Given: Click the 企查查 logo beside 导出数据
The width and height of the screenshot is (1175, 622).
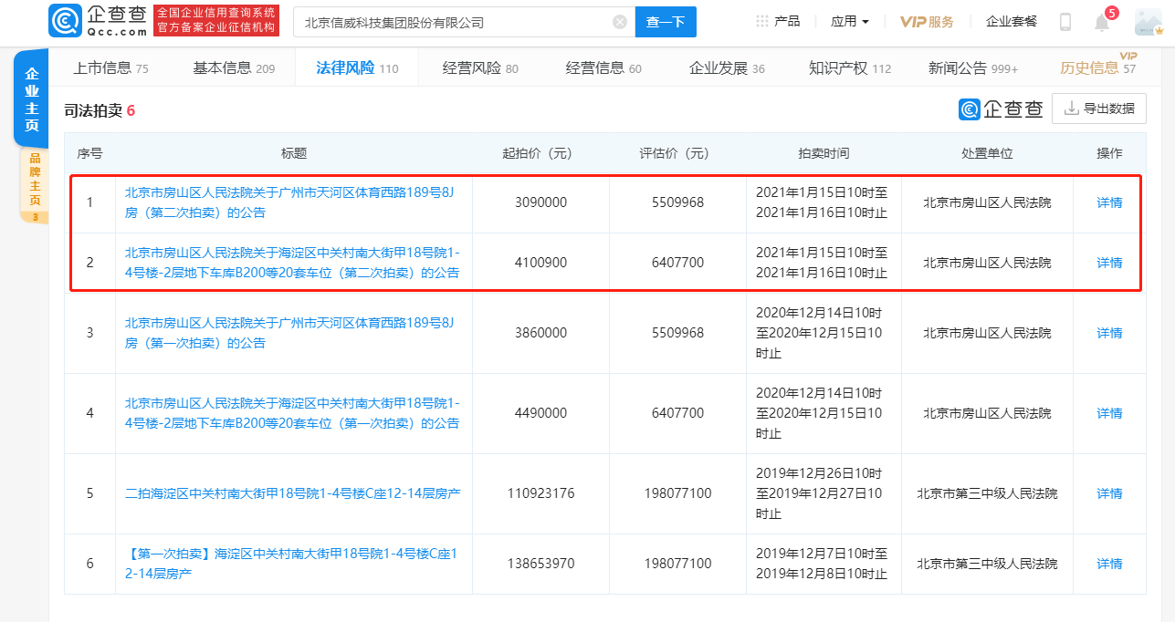Looking at the screenshot, I should [1001, 109].
